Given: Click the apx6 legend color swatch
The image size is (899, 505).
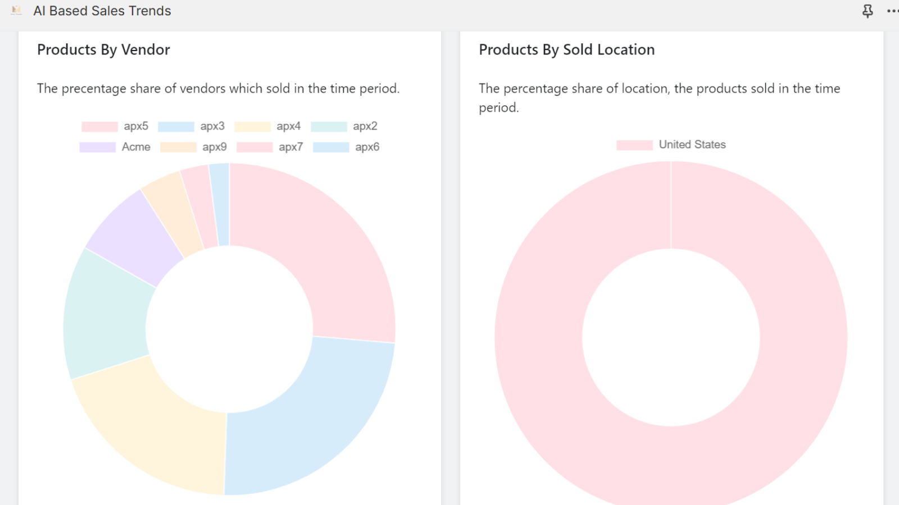Looking at the screenshot, I should (x=331, y=148).
